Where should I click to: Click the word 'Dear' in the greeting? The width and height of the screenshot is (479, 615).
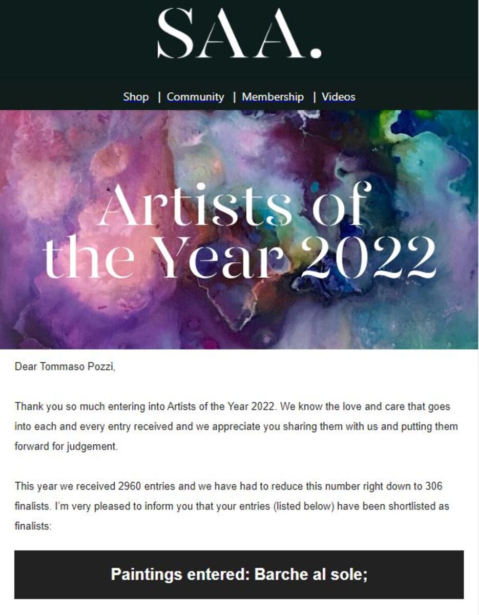pos(25,366)
